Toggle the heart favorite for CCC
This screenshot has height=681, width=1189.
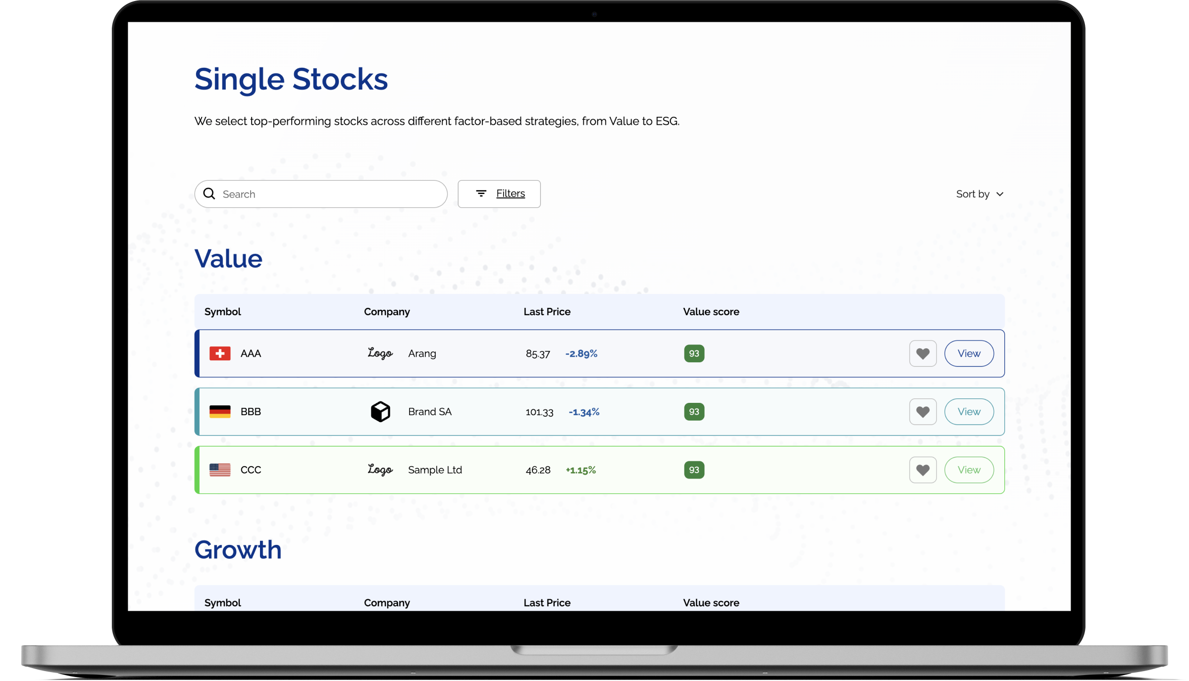pyautogui.click(x=923, y=470)
